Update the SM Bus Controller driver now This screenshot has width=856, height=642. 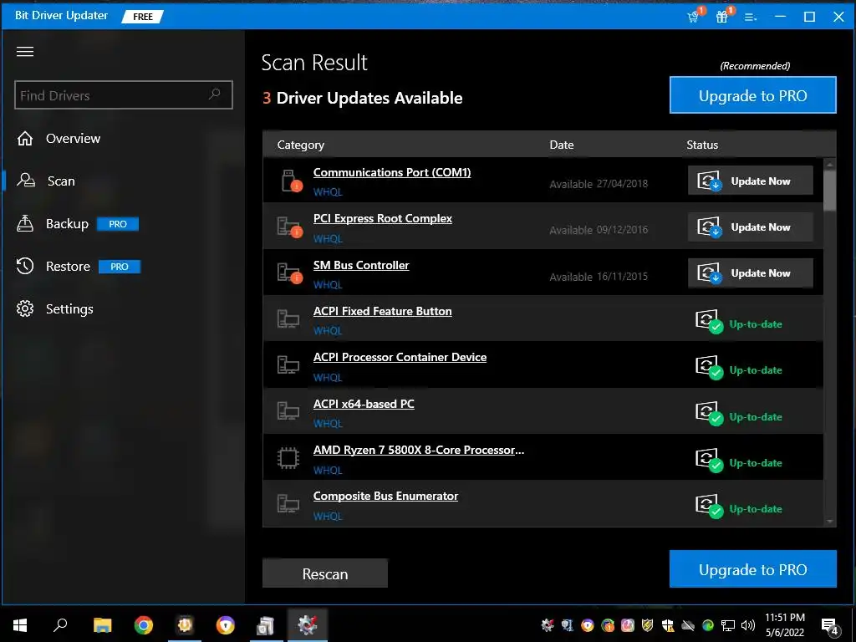click(x=750, y=273)
